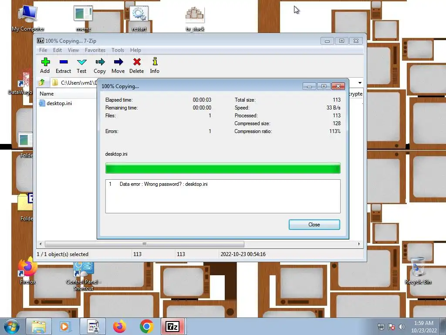Click the Compression ratio value 113%

(x=335, y=131)
